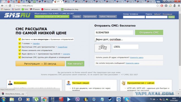Viewport: 181px width, 102px height.
Task: Open the Opera browser taskbar icon
Action: 20,99
